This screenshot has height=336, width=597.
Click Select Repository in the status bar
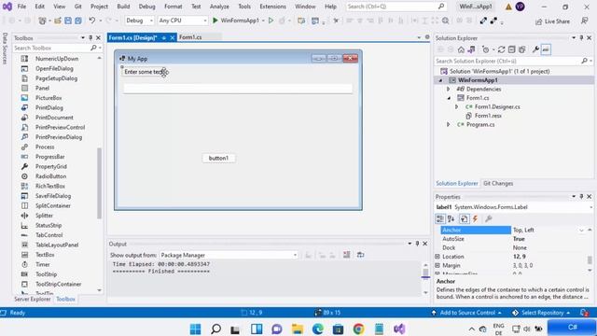(542, 313)
